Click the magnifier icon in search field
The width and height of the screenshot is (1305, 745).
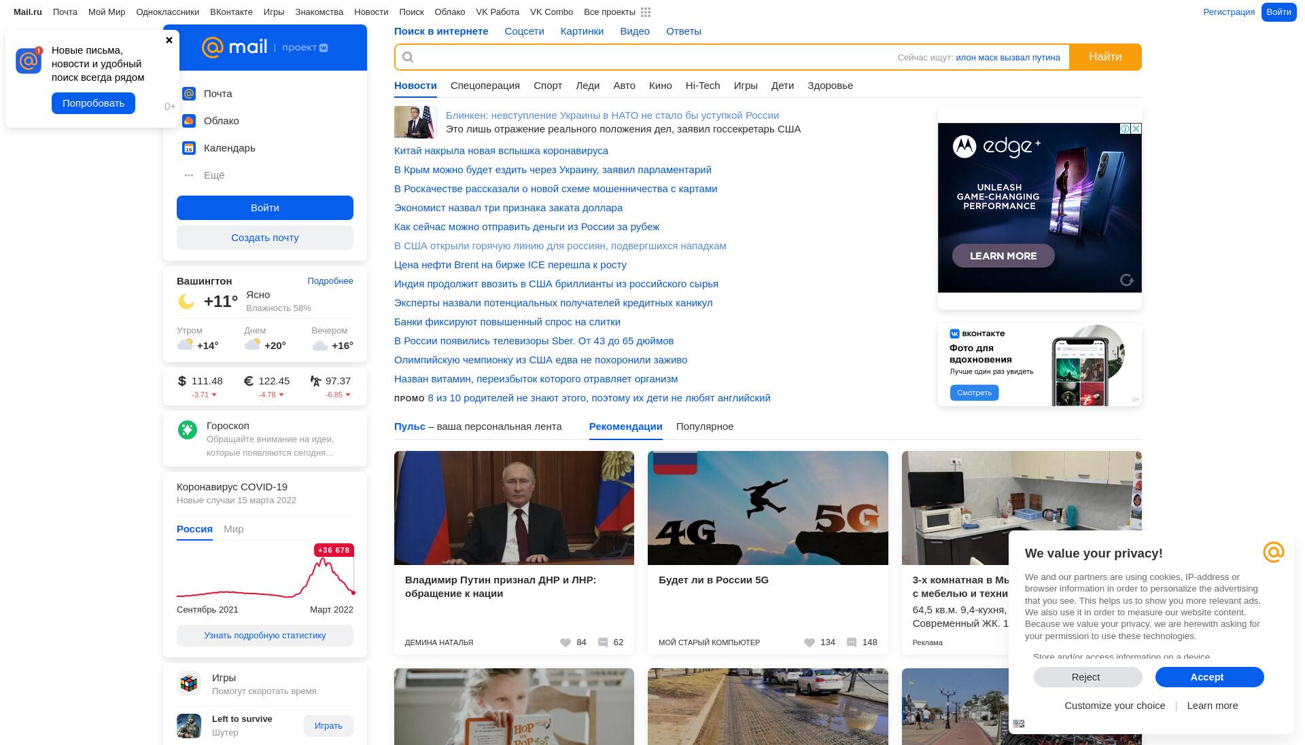[x=408, y=57]
